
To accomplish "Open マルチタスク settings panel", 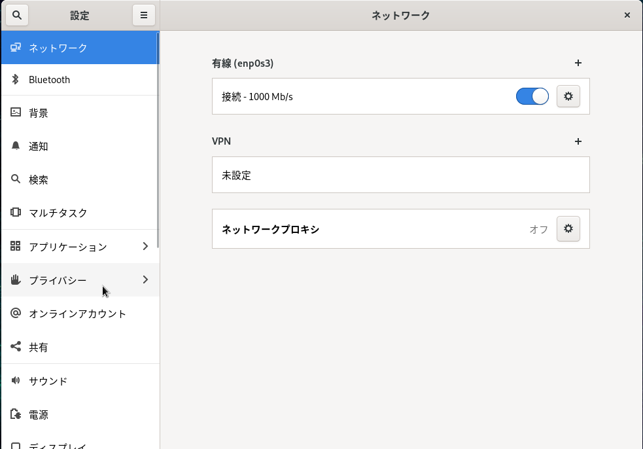I will 58,213.
